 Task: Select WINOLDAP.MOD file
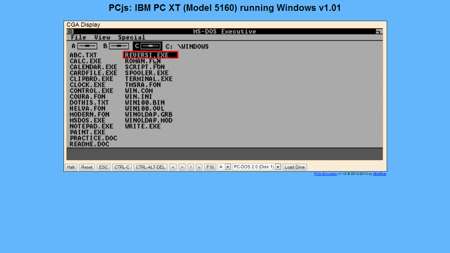coord(149,121)
